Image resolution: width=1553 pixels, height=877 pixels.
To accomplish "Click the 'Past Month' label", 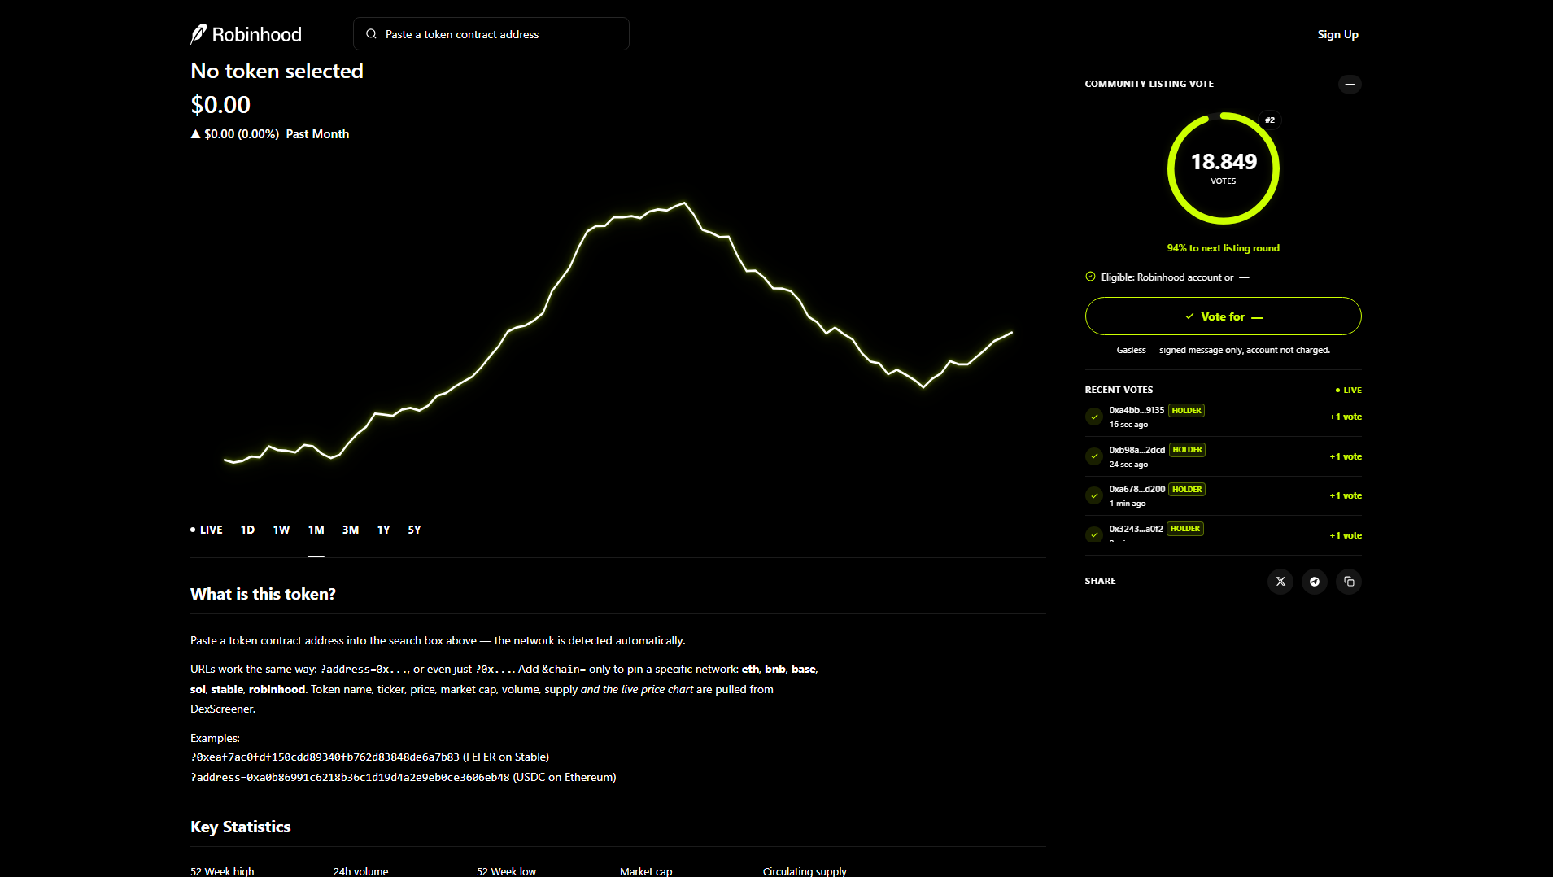I will point(317,134).
